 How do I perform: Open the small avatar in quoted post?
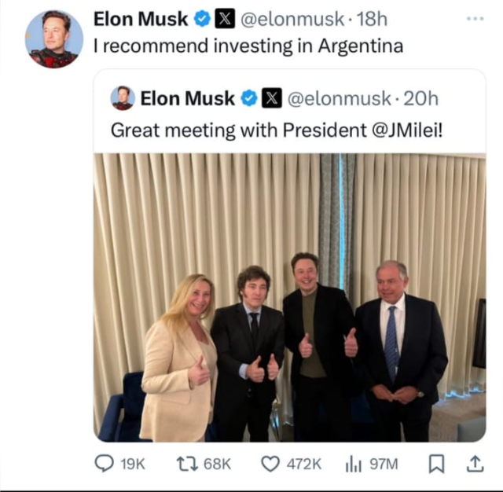tap(123, 98)
